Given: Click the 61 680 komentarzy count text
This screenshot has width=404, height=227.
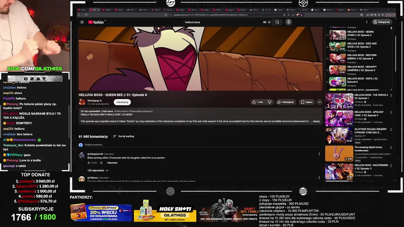Looking at the screenshot, I should 93,137.
